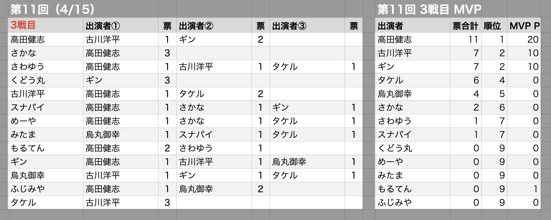Select the 出演者② column header
The image size is (551, 220).
click(x=214, y=26)
